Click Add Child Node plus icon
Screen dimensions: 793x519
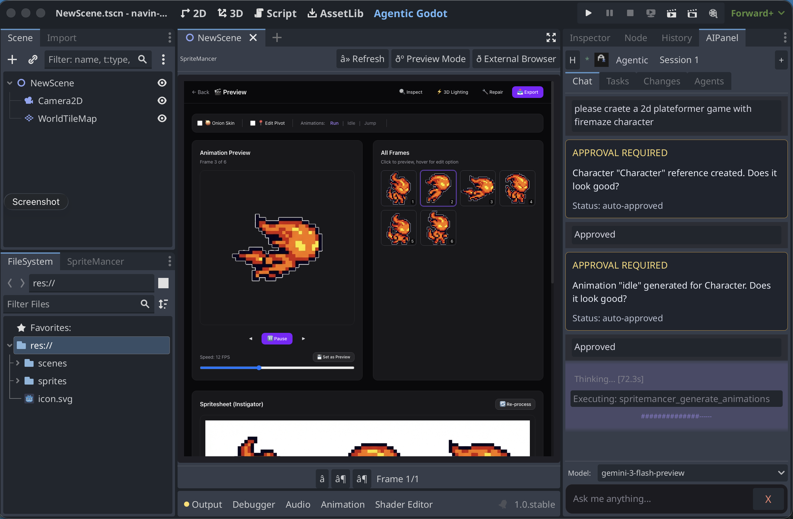pos(12,59)
